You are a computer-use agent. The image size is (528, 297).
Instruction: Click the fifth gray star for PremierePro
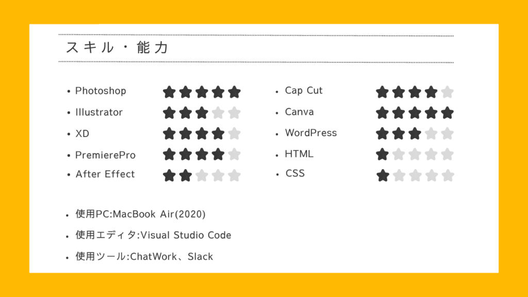234,154
